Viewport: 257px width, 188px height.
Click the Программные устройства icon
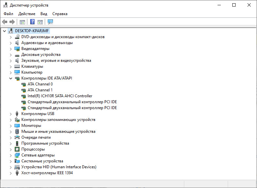[17, 143]
